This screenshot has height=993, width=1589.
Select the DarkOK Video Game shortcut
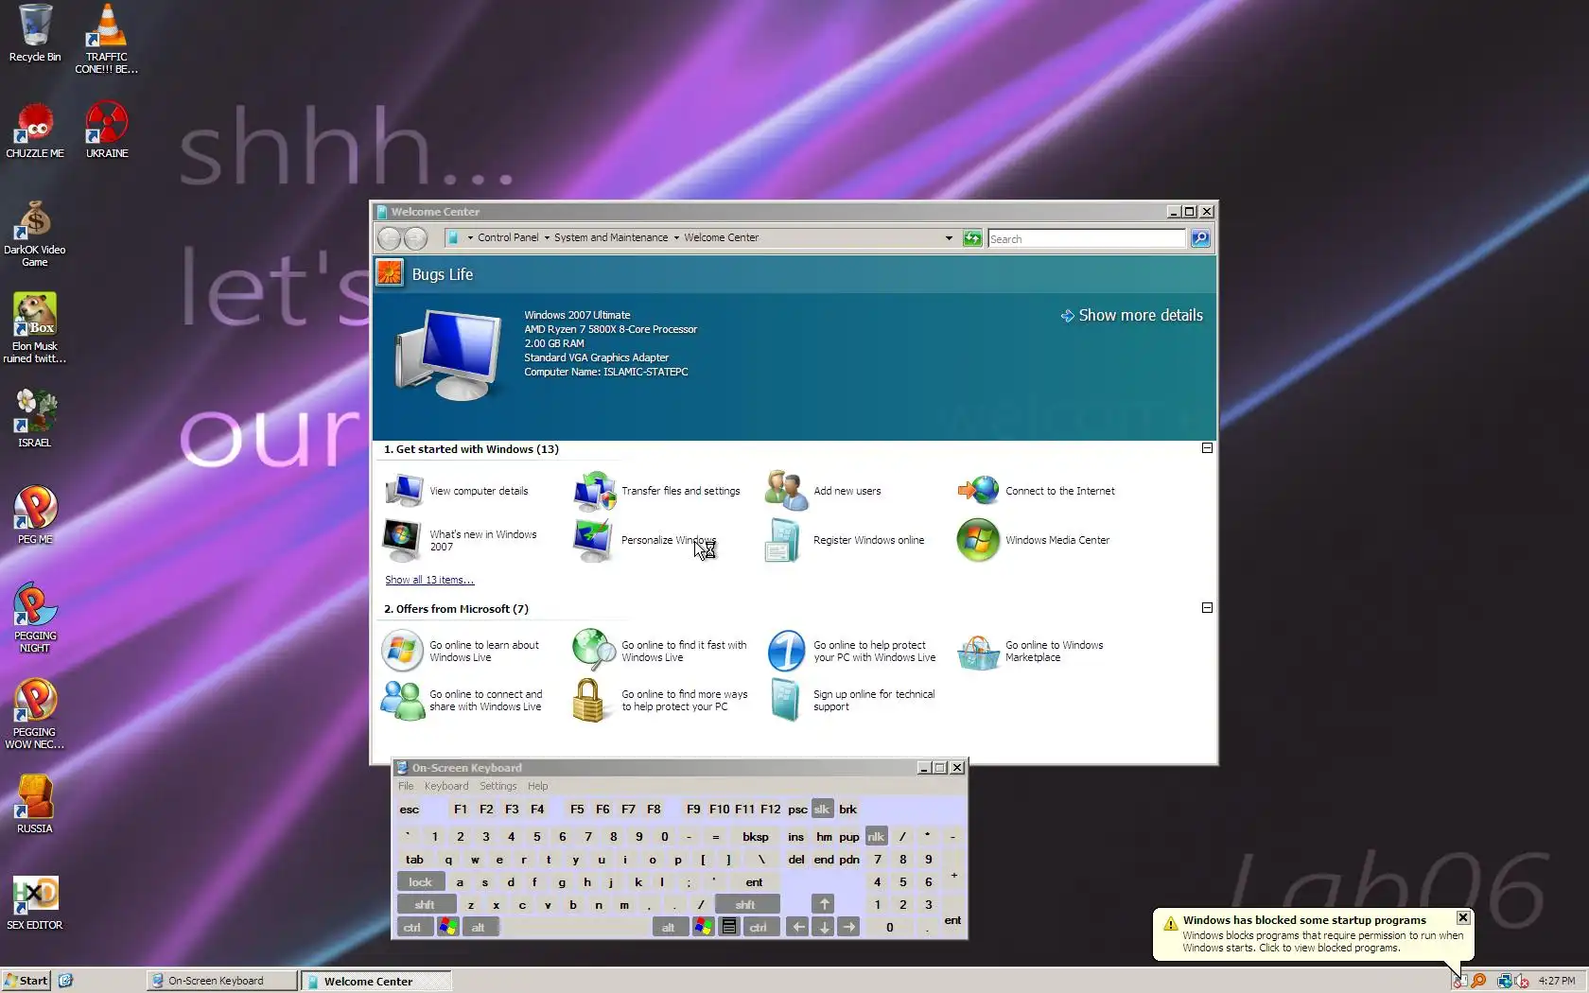click(x=35, y=235)
